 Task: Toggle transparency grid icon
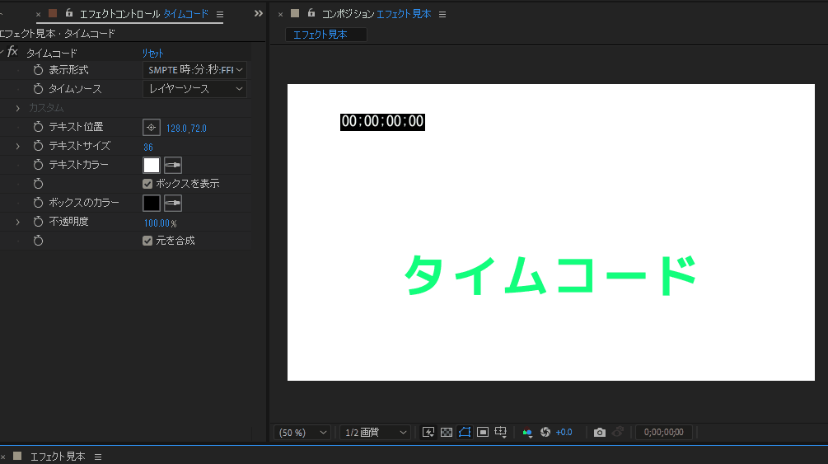pyautogui.click(x=447, y=433)
